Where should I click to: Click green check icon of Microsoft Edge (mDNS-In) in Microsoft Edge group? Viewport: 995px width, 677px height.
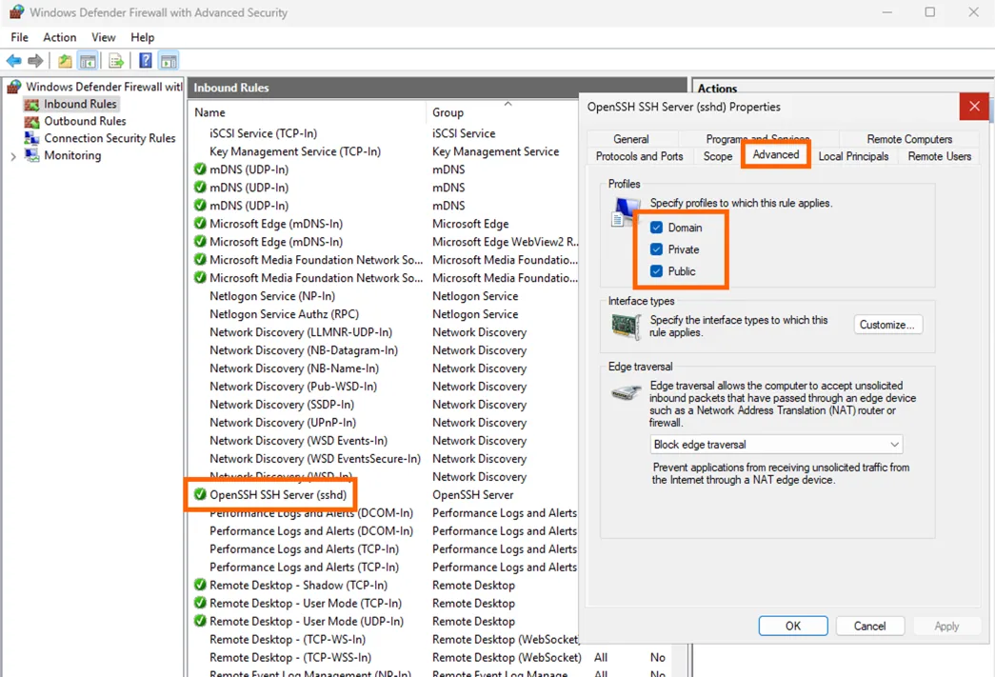click(200, 224)
